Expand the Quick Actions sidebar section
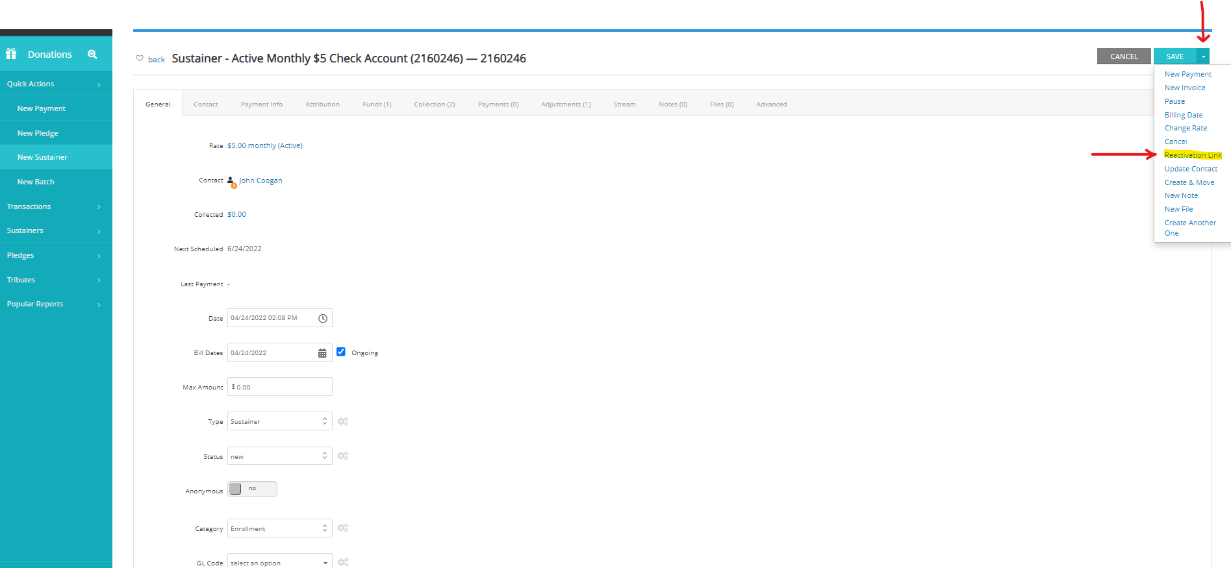 56,84
